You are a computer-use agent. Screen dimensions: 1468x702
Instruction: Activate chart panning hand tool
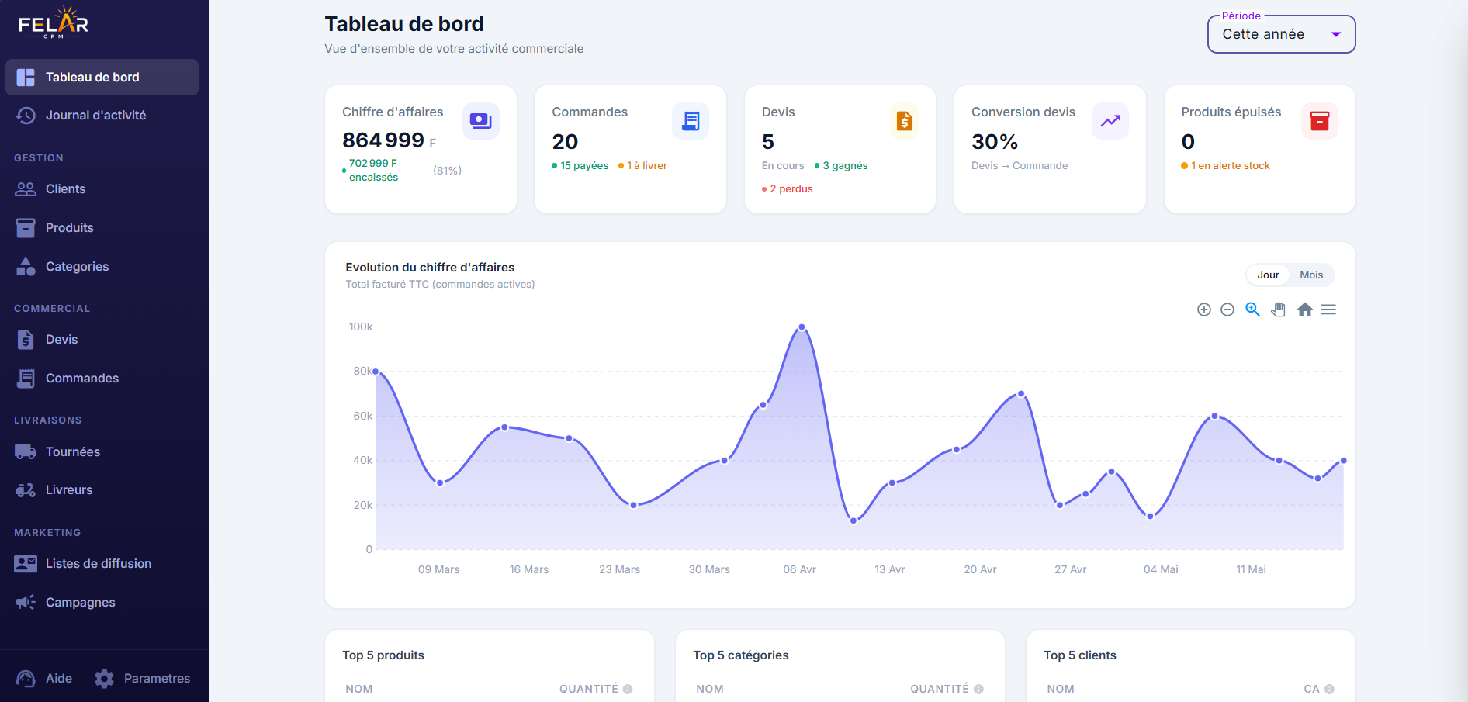tap(1279, 310)
